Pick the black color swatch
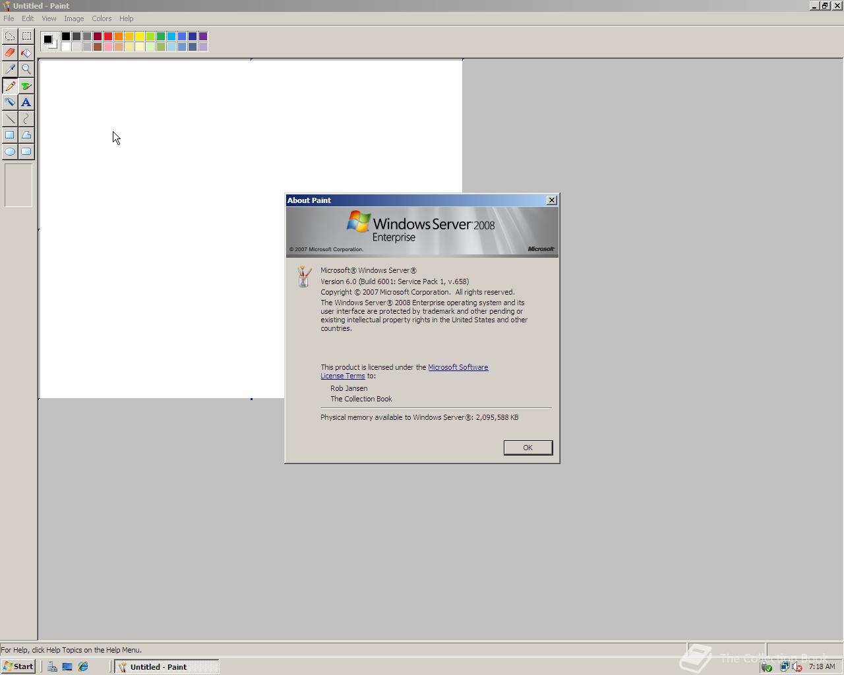 coord(66,36)
